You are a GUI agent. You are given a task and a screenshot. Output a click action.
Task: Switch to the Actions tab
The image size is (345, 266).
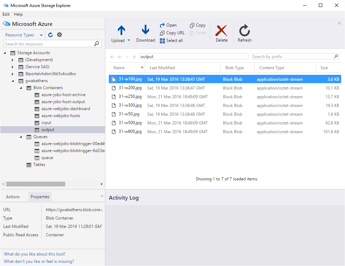[13, 197]
